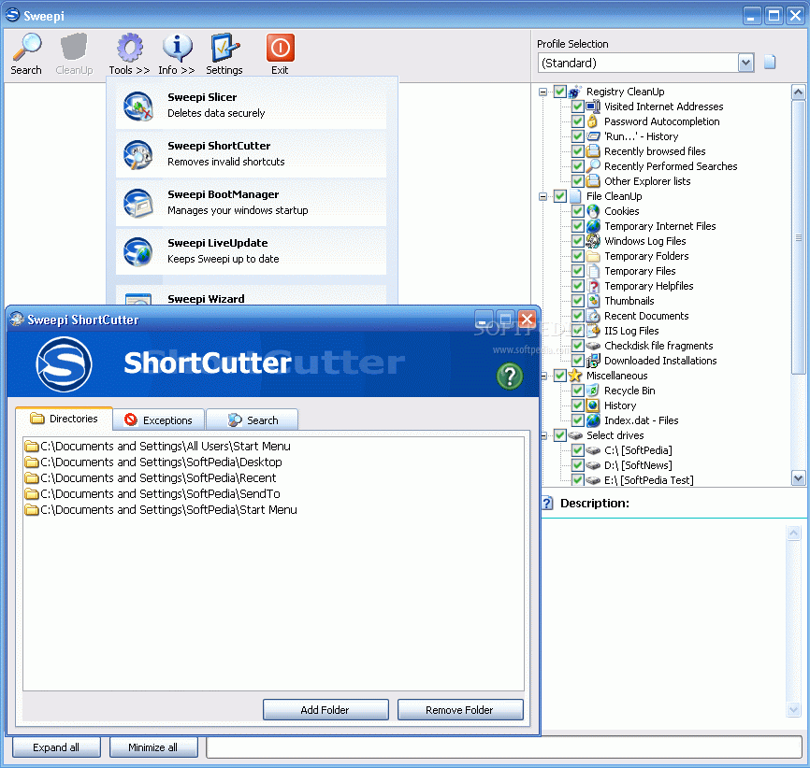Click the Search magnifier toolbar icon
Screen dimensions: 810x768
(x=26, y=48)
